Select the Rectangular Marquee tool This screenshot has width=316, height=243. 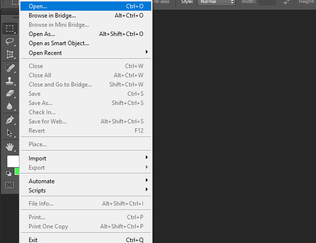[x=10, y=29]
